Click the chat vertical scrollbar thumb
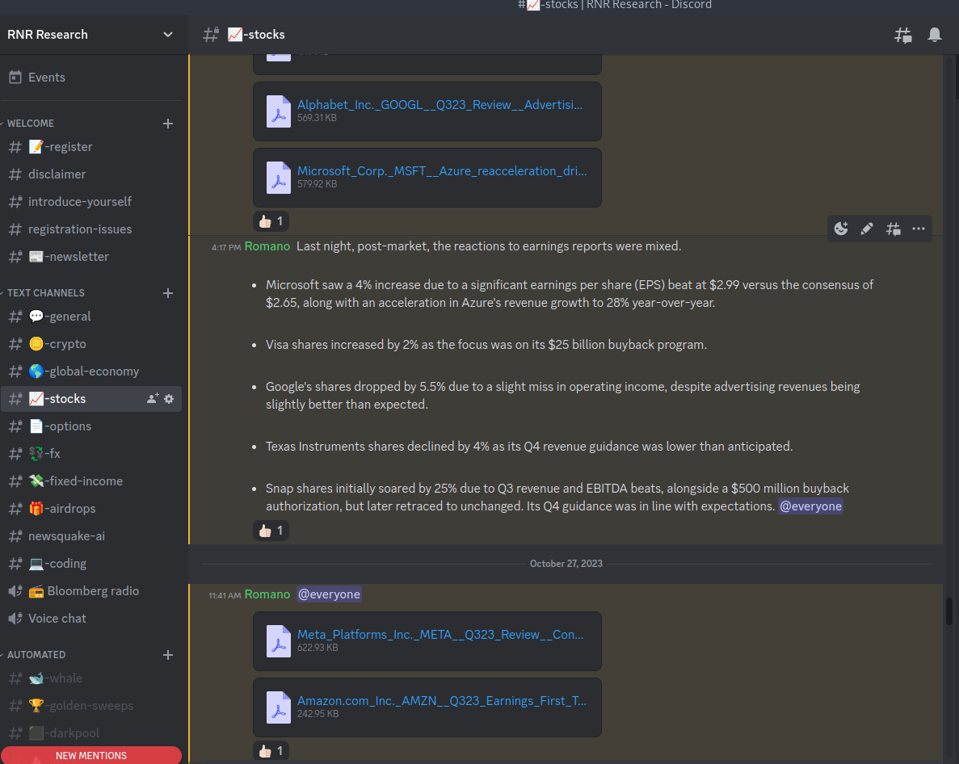The image size is (959, 764). pyautogui.click(x=949, y=611)
